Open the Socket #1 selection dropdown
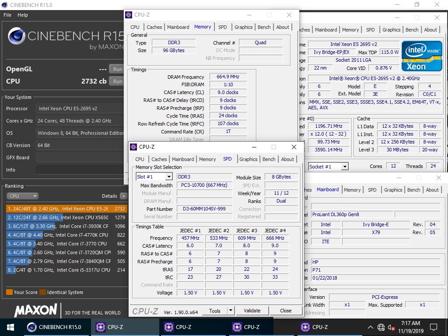This screenshot has width=448, height=336. (345, 167)
